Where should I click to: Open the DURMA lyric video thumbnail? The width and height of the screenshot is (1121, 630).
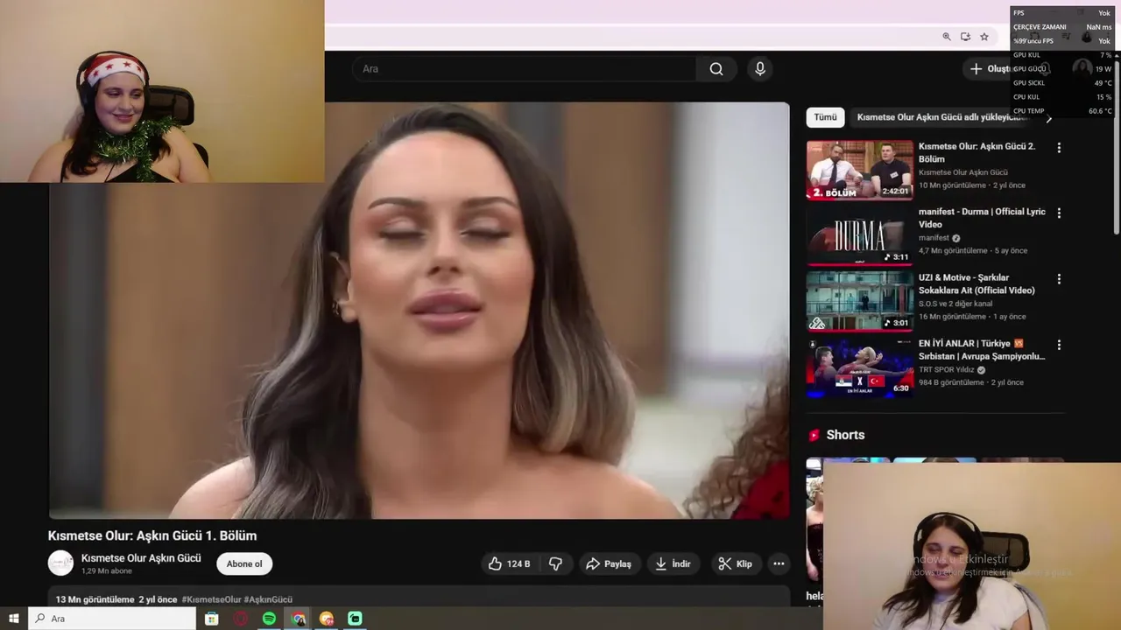860,236
